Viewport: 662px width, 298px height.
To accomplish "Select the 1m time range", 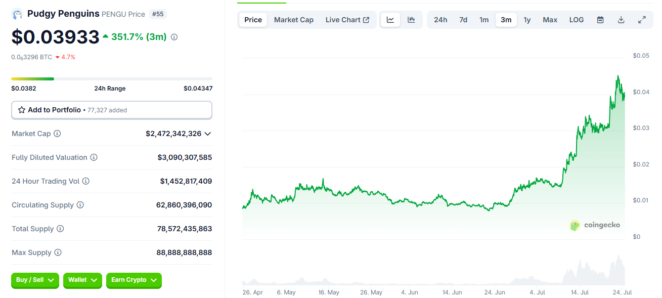I will pyautogui.click(x=484, y=20).
